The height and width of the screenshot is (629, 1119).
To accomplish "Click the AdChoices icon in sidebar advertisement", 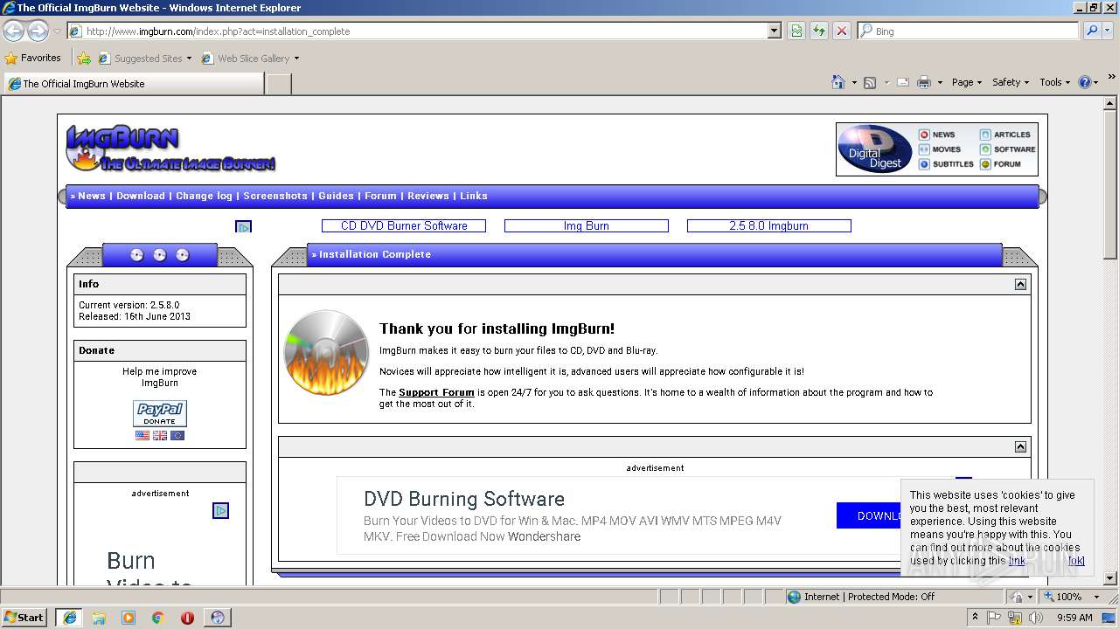I will (x=221, y=510).
